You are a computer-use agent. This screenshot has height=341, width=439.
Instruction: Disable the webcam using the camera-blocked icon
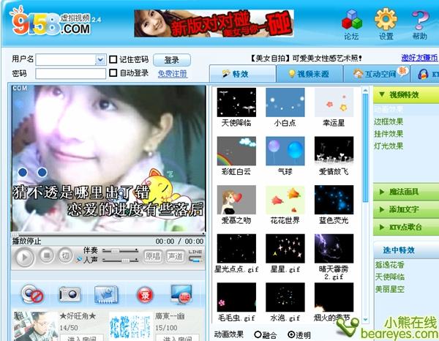pyautogui.click(x=31, y=294)
